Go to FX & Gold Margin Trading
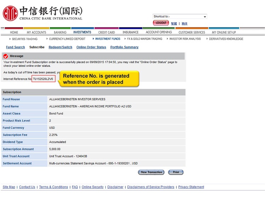 point(145,39)
